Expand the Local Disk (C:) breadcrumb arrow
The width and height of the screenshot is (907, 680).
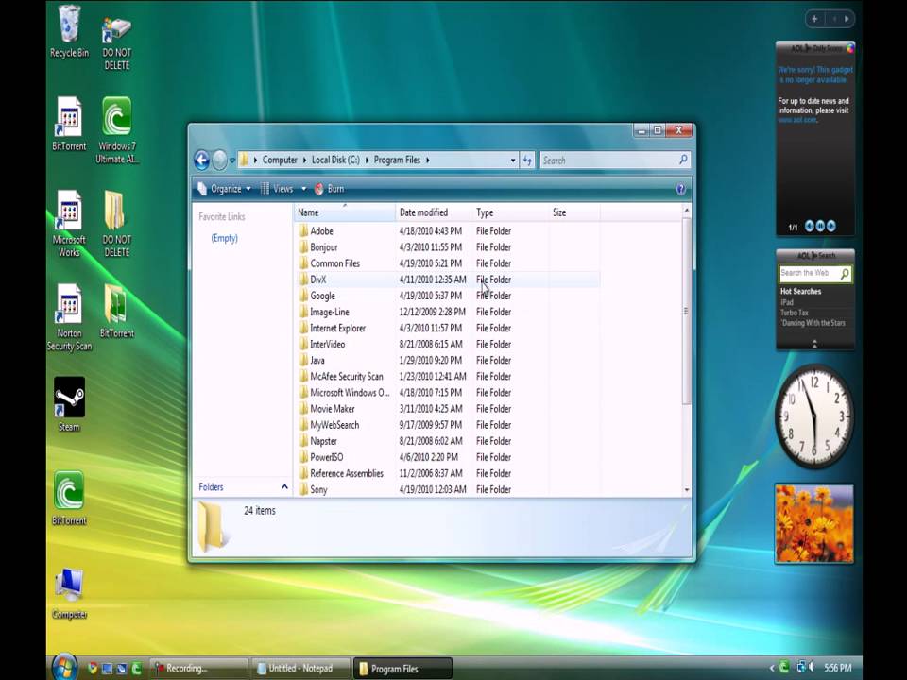coord(367,161)
